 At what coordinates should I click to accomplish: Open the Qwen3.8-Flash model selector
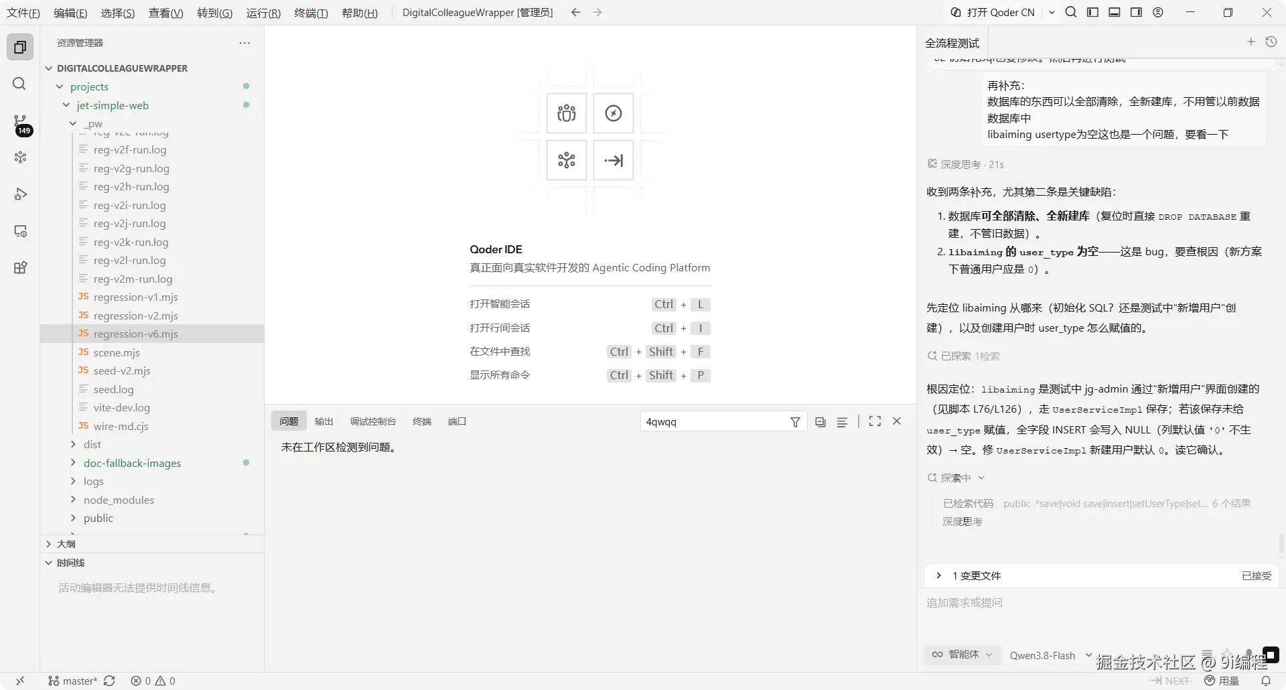[1050, 655]
